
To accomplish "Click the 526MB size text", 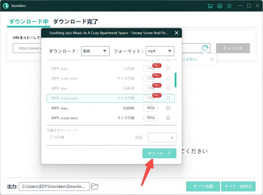I will (x=128, y=108).
